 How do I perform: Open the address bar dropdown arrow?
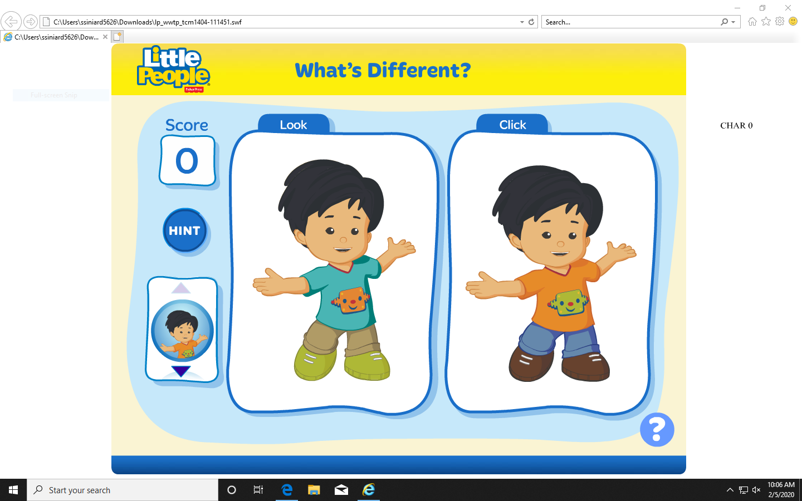[522, 22]
